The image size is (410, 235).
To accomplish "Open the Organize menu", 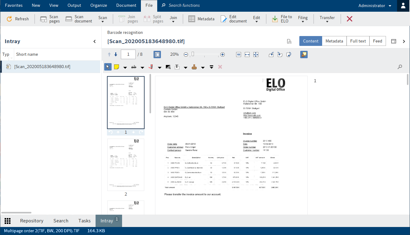I will click(x=98, y=5).
